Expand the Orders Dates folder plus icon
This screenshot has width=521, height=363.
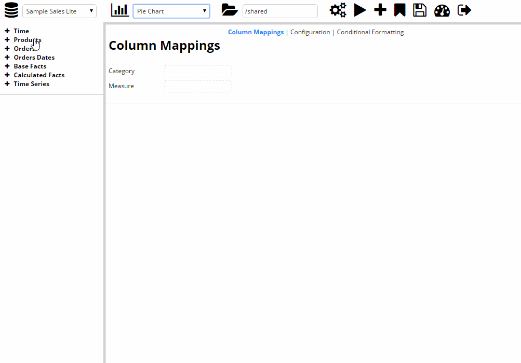pos(7,58)
